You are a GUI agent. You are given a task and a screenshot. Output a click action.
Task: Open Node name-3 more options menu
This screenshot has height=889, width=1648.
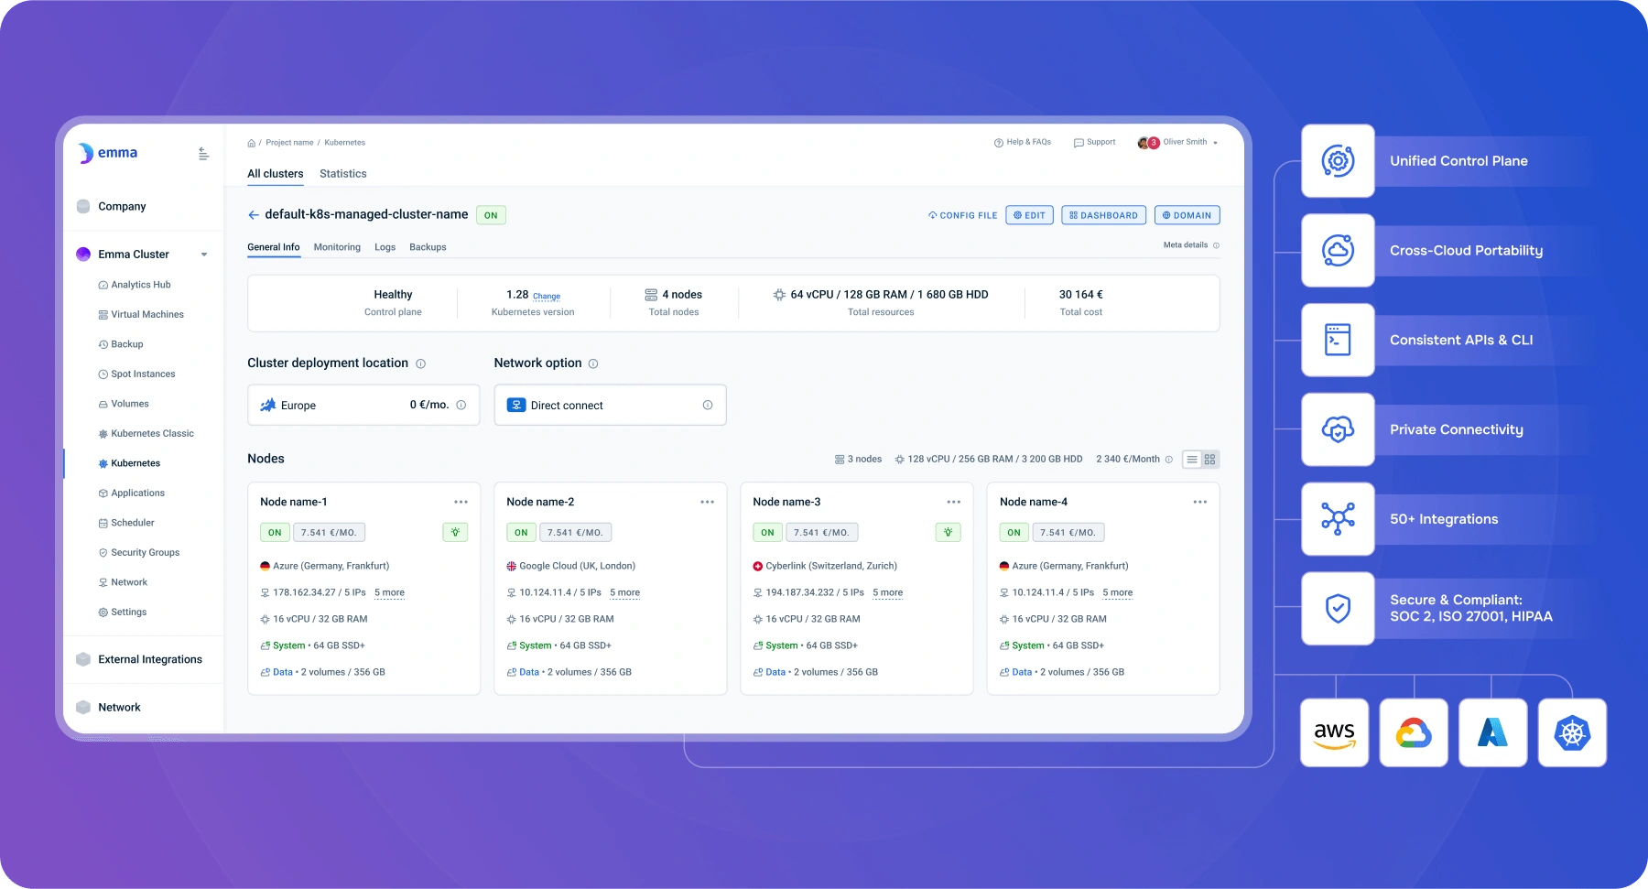click(x=954, y=502)
